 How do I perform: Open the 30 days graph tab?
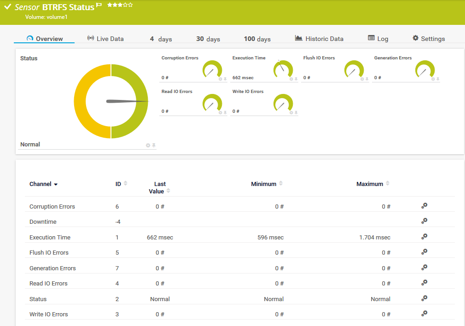[x=208, y=39]
